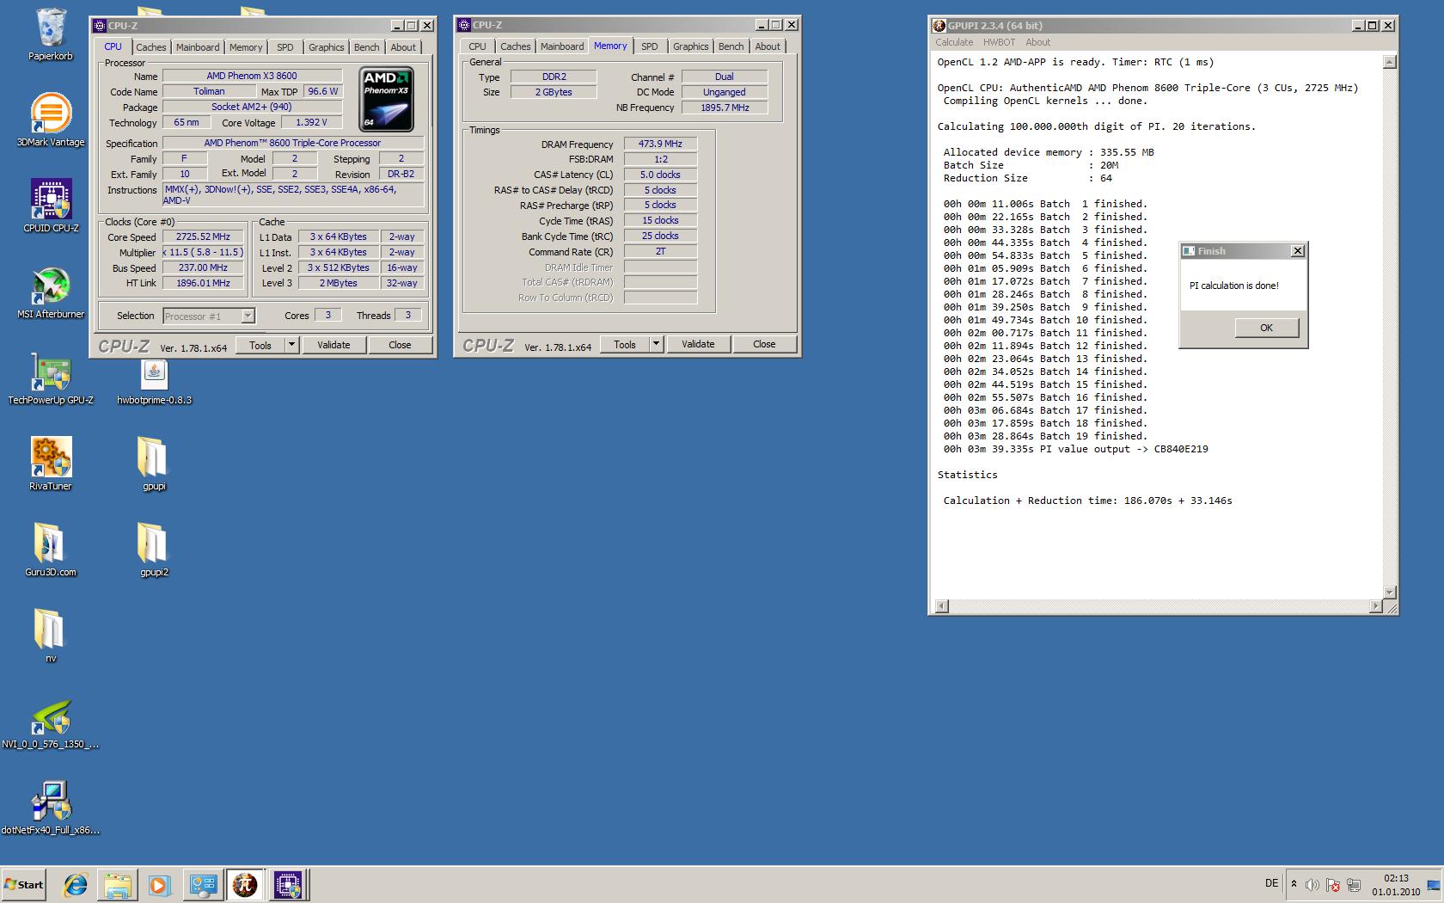Click the NB Frequency 1895.7 MHz value
The image size is (1444, 903).
pos(725,107)
